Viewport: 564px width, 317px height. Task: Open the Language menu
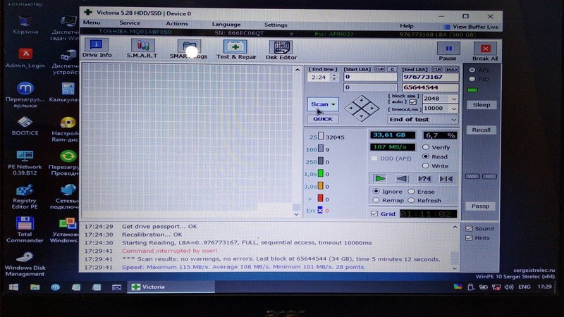click(x=226, y=24)
